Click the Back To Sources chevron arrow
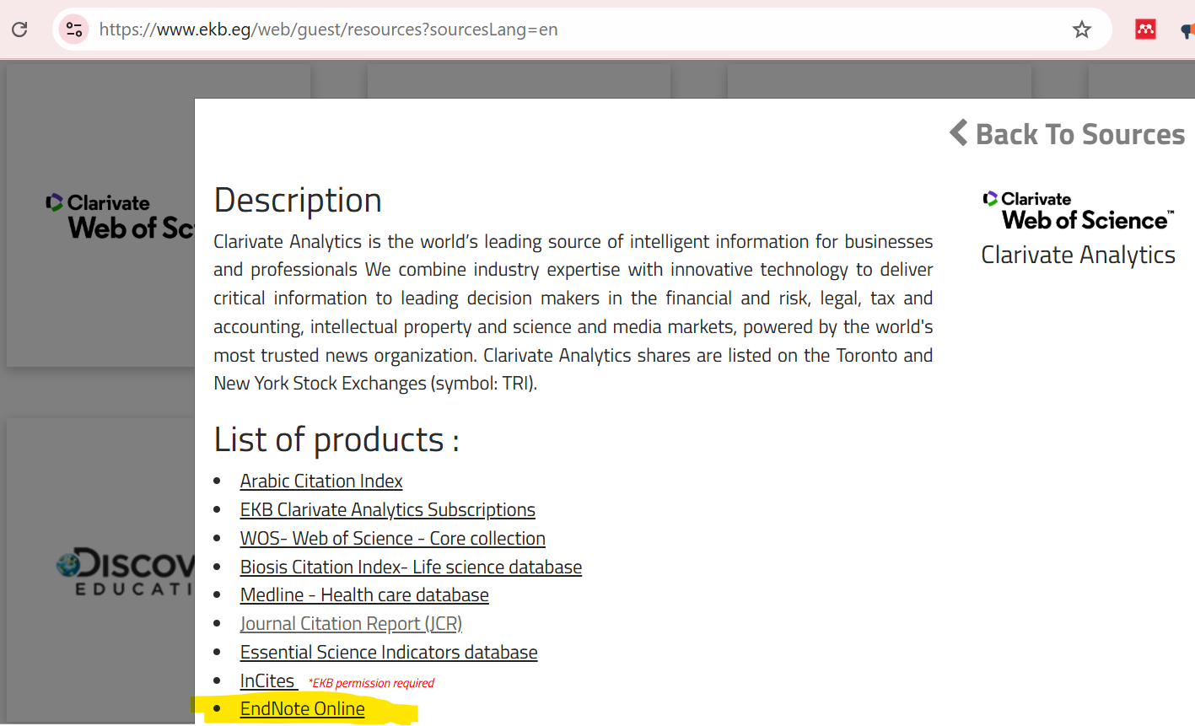This screenshot has height=726, width=1195. click(x=958, y=133)
